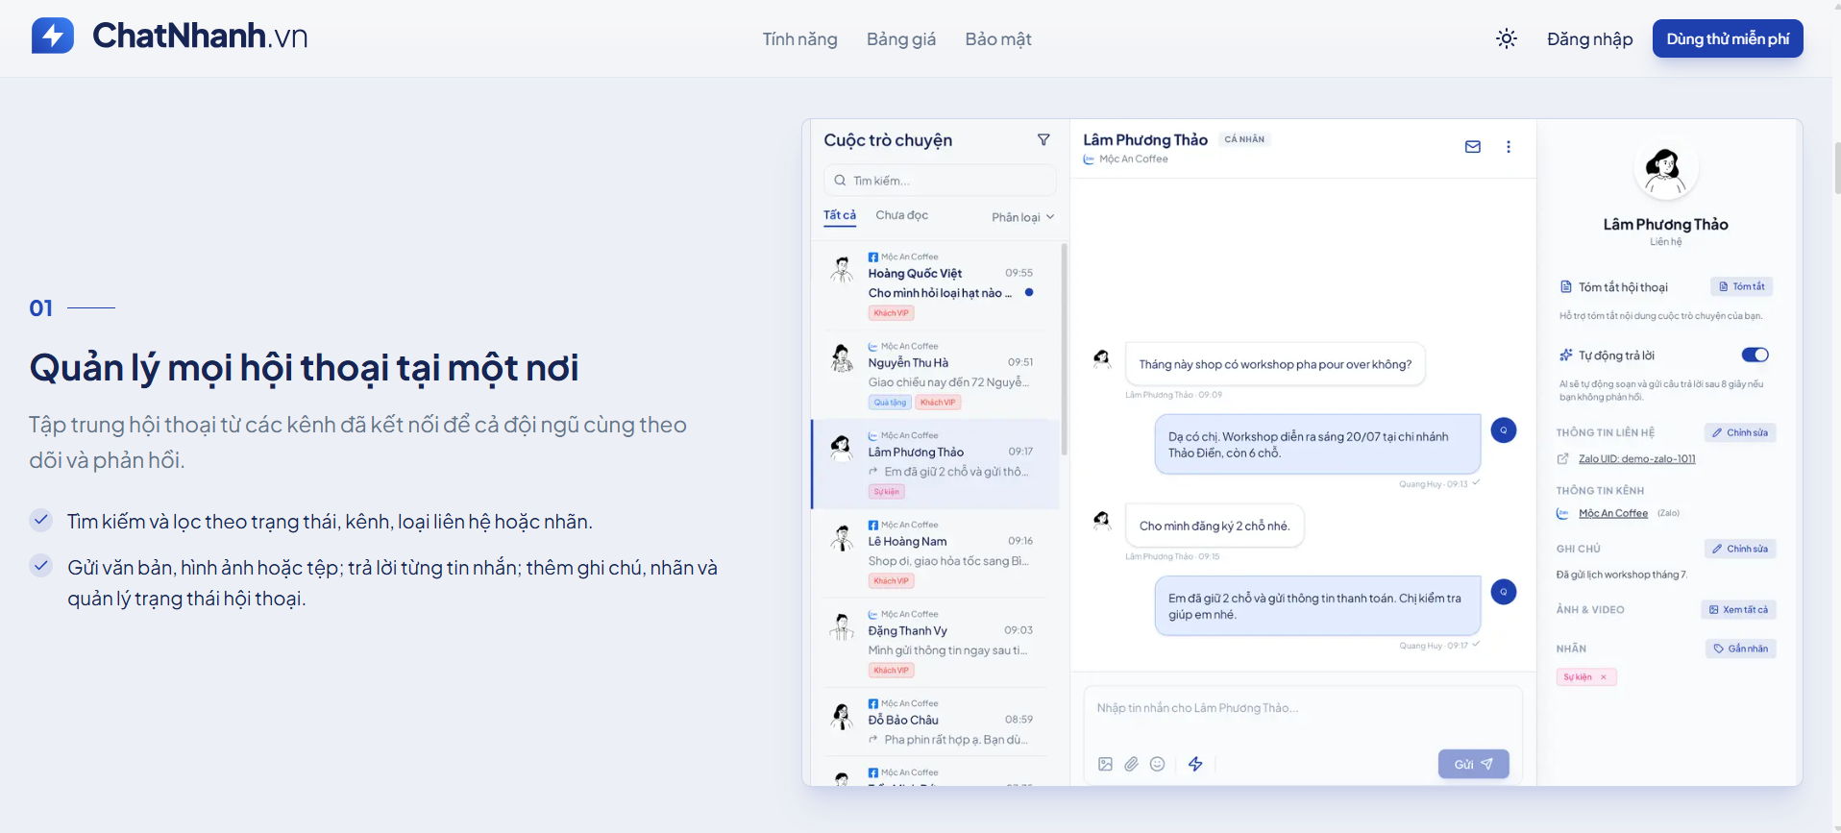The image size is (1841, 833).
Task: Remove the 'Sự kiện' label via its x
Action: pos(1604,677)
